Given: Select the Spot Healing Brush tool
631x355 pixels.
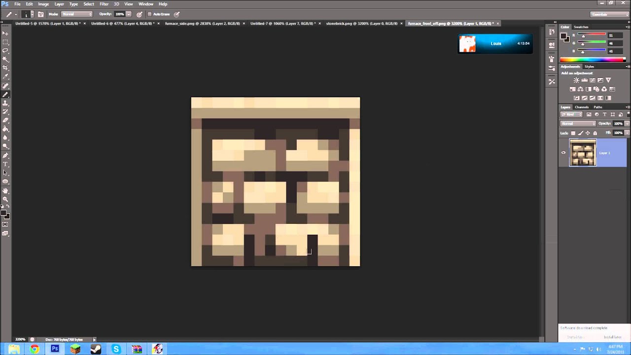Looking at the screenshot, I should (5, 86).
